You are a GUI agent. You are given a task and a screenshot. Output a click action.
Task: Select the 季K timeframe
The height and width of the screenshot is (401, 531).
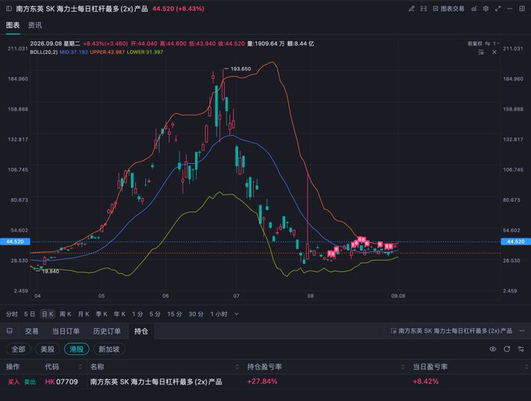click(x=102, y=314)
